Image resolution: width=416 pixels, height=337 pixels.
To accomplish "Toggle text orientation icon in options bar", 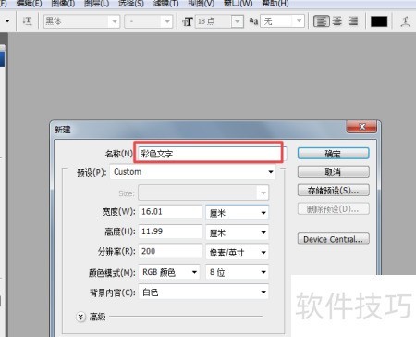I will [27, 21].
